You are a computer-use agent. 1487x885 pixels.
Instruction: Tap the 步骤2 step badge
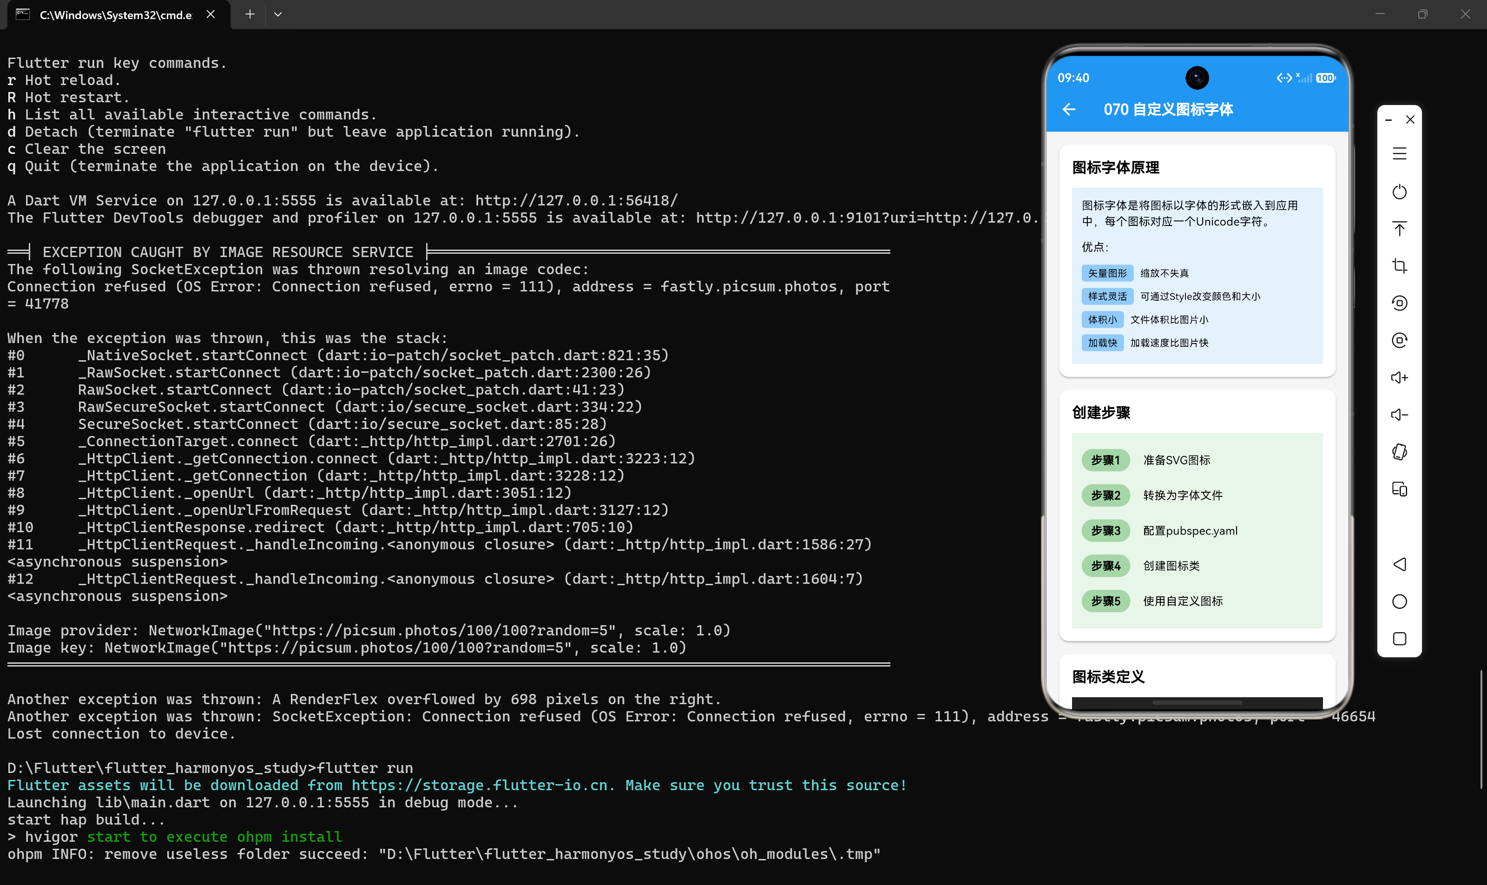[x=1105, y=495]
